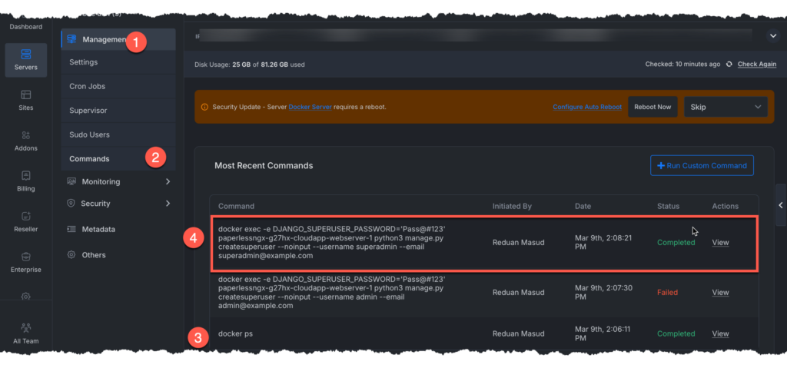The height and width of the screenshot is (368, 787).
Task: Open the Addons sidebar icon
Action: tap(25, 135)
